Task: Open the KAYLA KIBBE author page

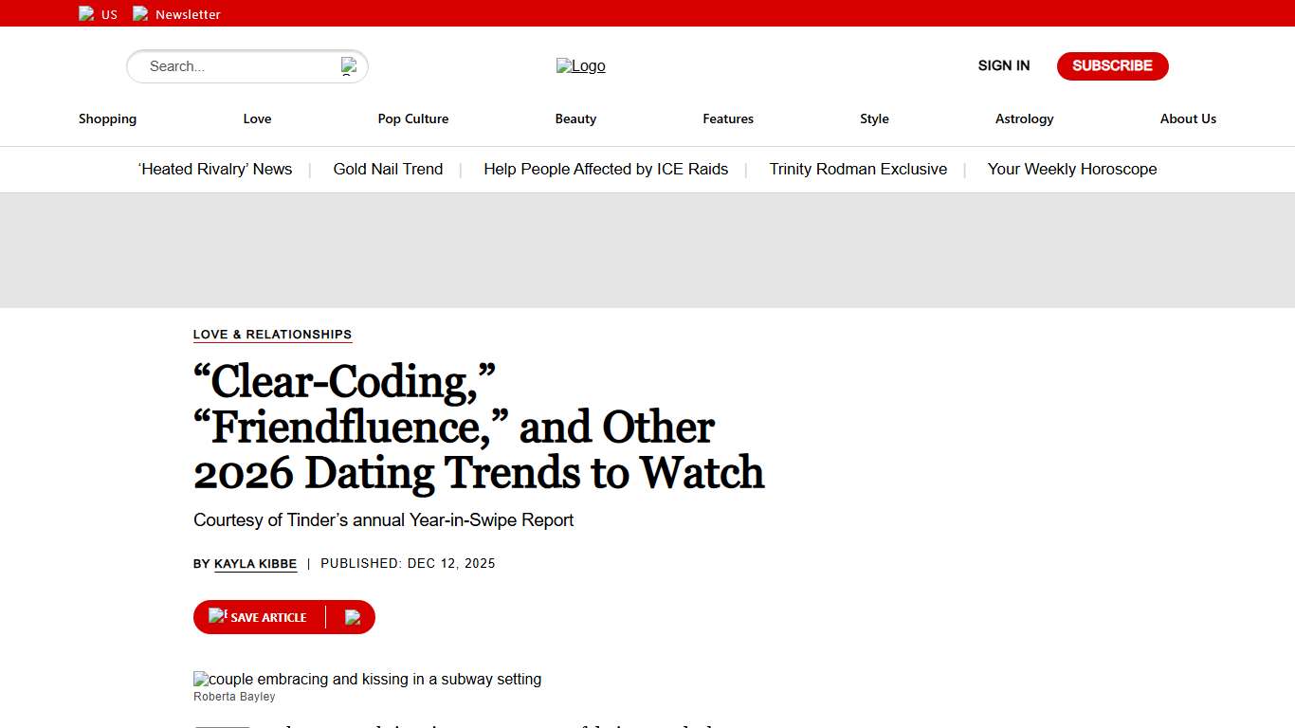Action: 255,563
